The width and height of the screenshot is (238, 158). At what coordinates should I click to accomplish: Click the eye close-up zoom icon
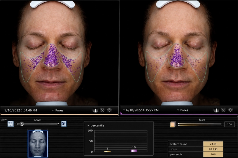point(64,124)
